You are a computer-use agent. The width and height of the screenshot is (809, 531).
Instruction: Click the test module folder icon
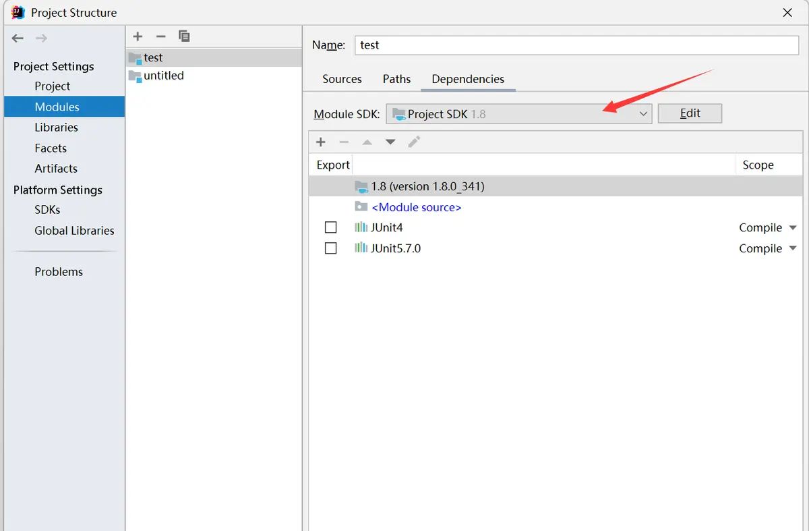point(135,58)
